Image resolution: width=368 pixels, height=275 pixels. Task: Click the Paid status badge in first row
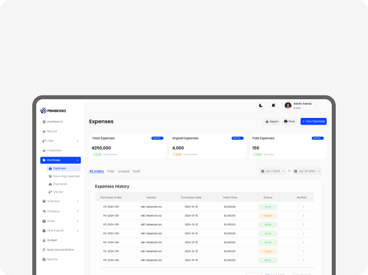tap(268, 207)
